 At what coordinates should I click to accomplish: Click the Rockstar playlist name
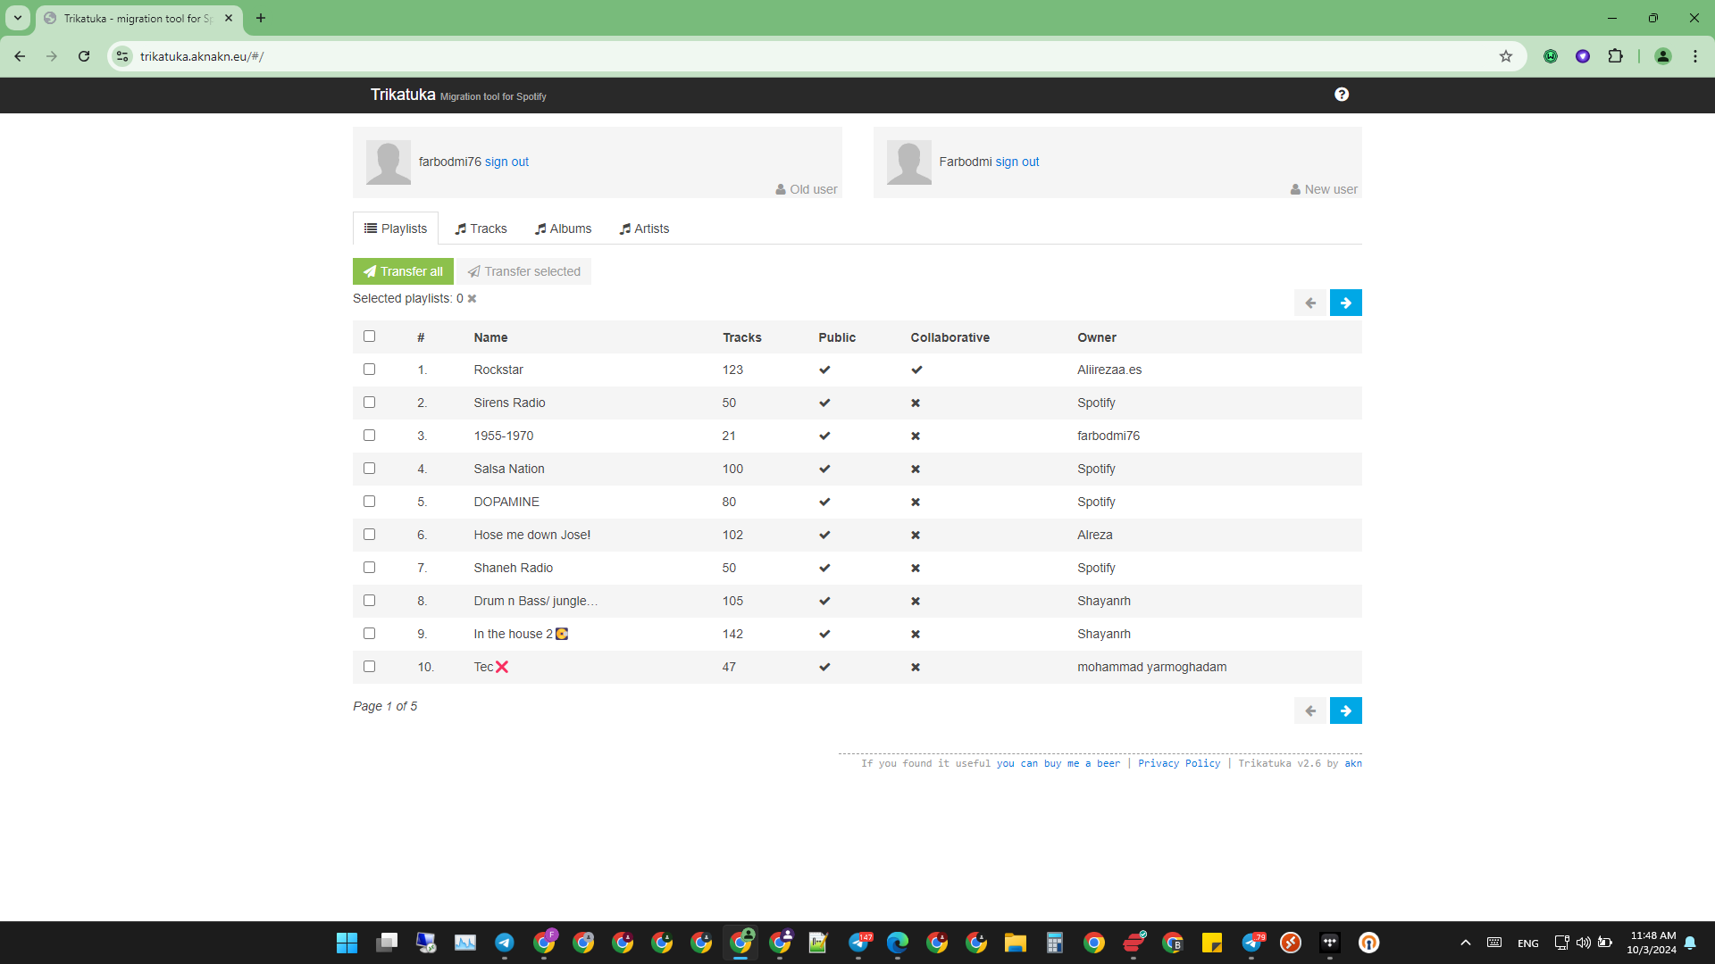498,370
